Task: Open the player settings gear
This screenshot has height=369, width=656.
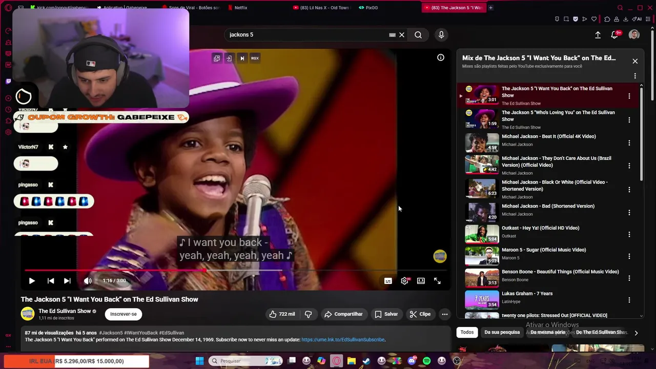Action: [404, 281]
